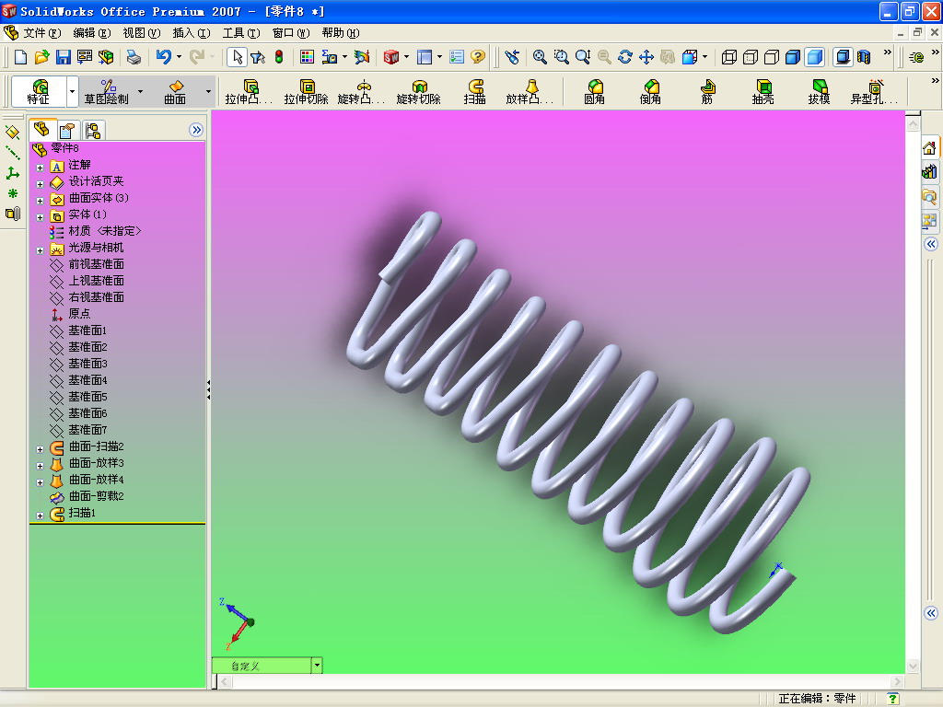Open the 文件(F) menu

point(42,33)
